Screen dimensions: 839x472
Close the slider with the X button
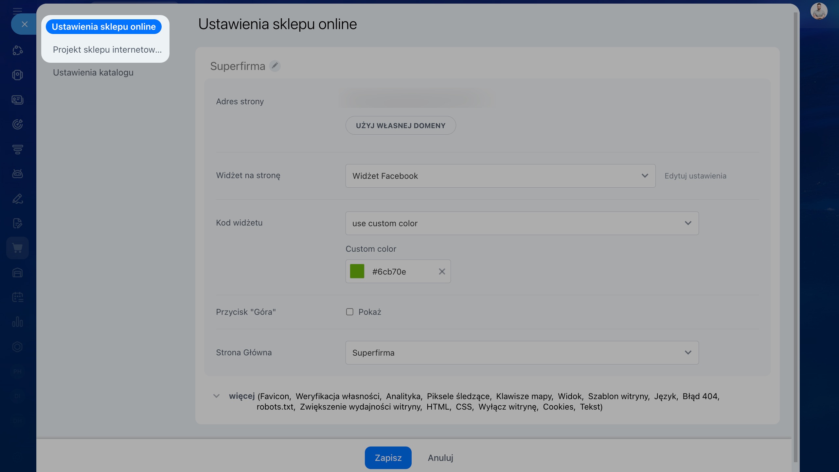(x=25, y=24)
